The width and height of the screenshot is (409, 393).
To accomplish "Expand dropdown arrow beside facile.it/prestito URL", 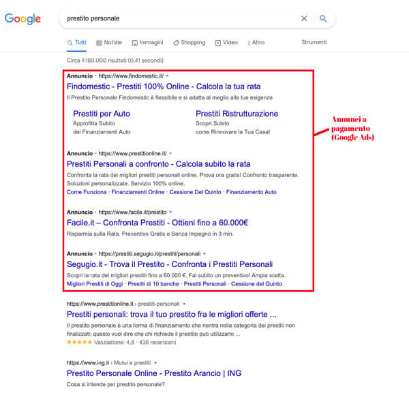I will 171,212.
